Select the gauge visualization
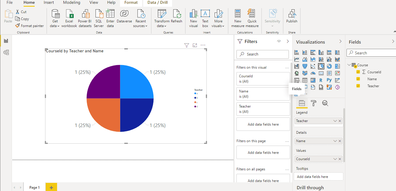 pyautogui.click(x=313, y=73)
